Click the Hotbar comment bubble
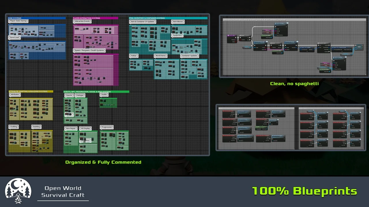 click(x=134, y=55)
